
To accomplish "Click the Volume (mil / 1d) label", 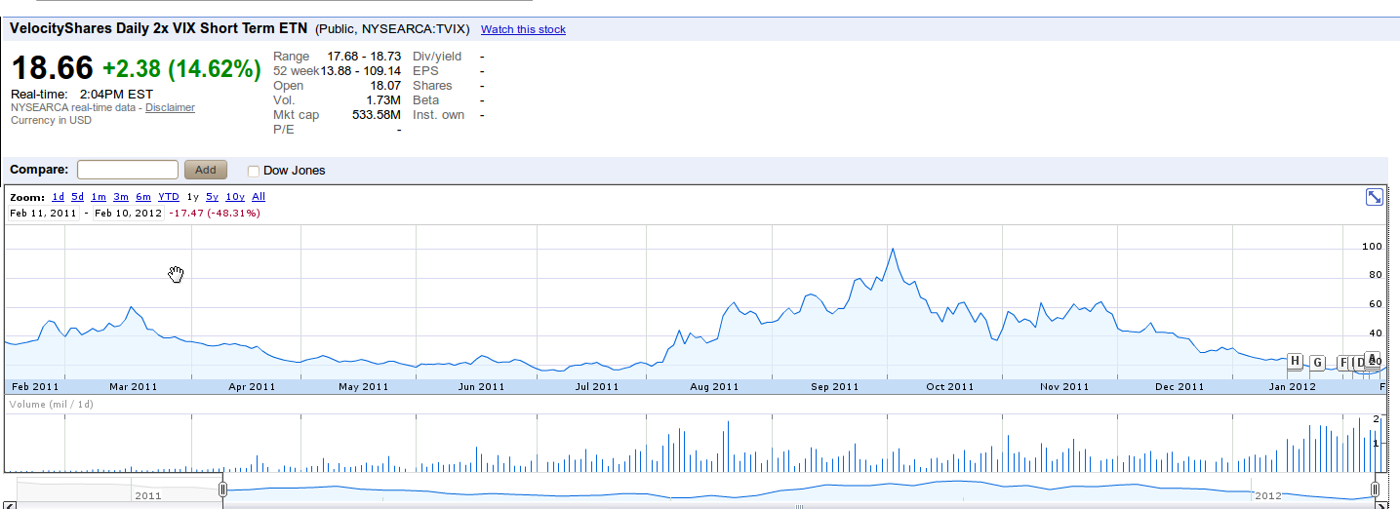I will pyautogui.click(x=52, y=404).
